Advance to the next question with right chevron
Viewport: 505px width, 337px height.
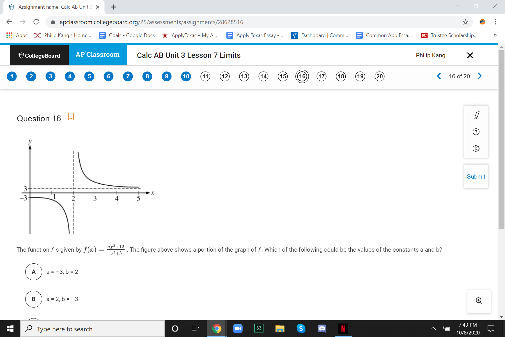(x=479, y=76)
